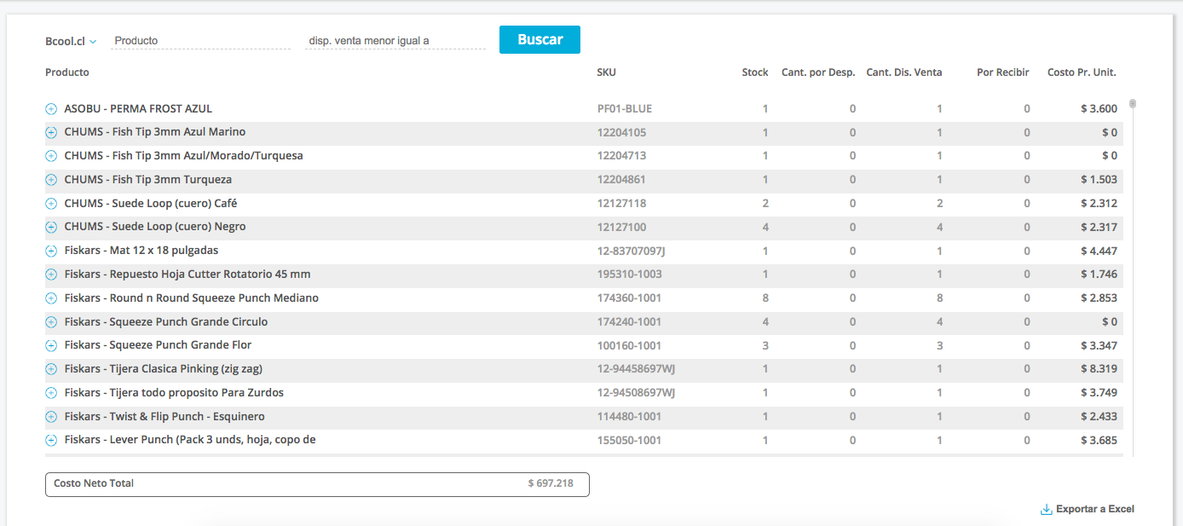Viewport: 1183px width, 526px height.
Task: Expand Fiskars Tijera todo proposito Zurdos row
Action: point(50,393)
